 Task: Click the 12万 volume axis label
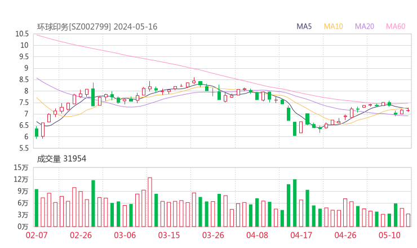(x=21, y=179)
